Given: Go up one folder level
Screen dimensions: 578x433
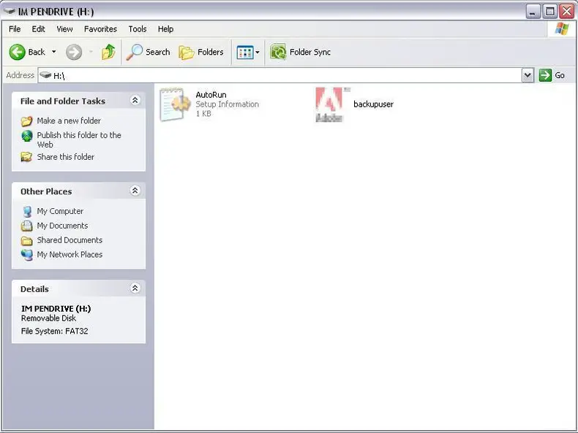Looking at the screenshot, I should (108, 52).
